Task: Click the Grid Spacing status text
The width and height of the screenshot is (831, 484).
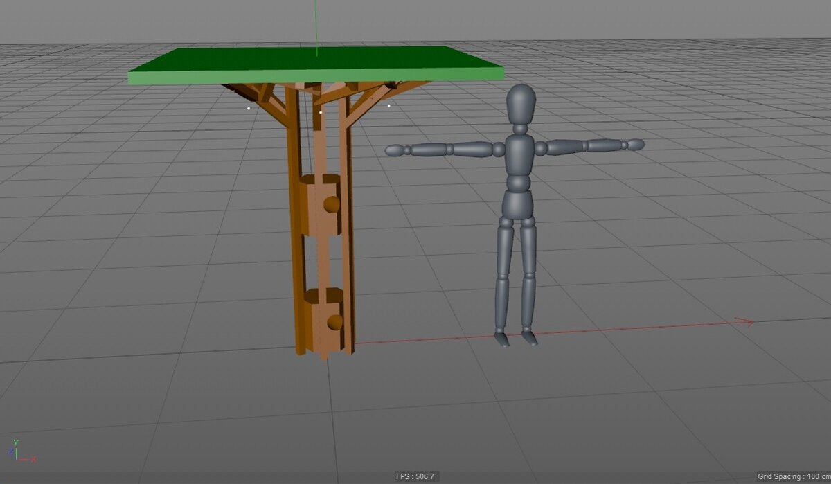Action: coord(794,476)
